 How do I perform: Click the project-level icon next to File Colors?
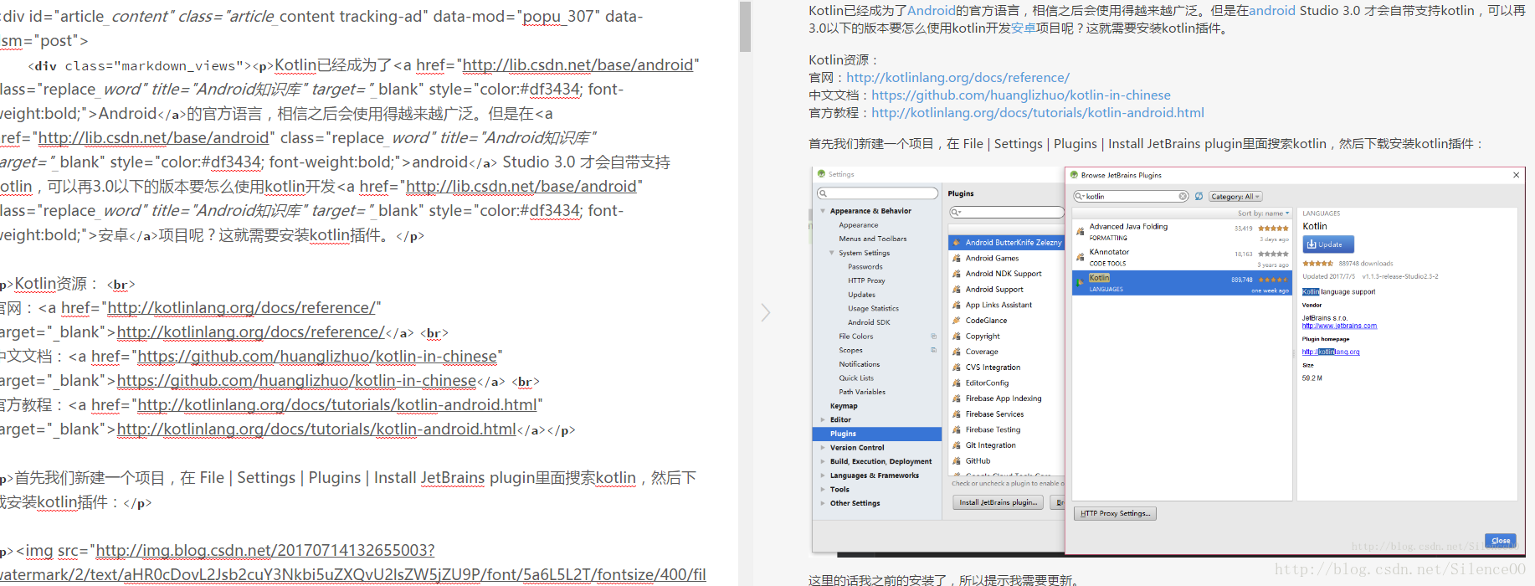933,337
